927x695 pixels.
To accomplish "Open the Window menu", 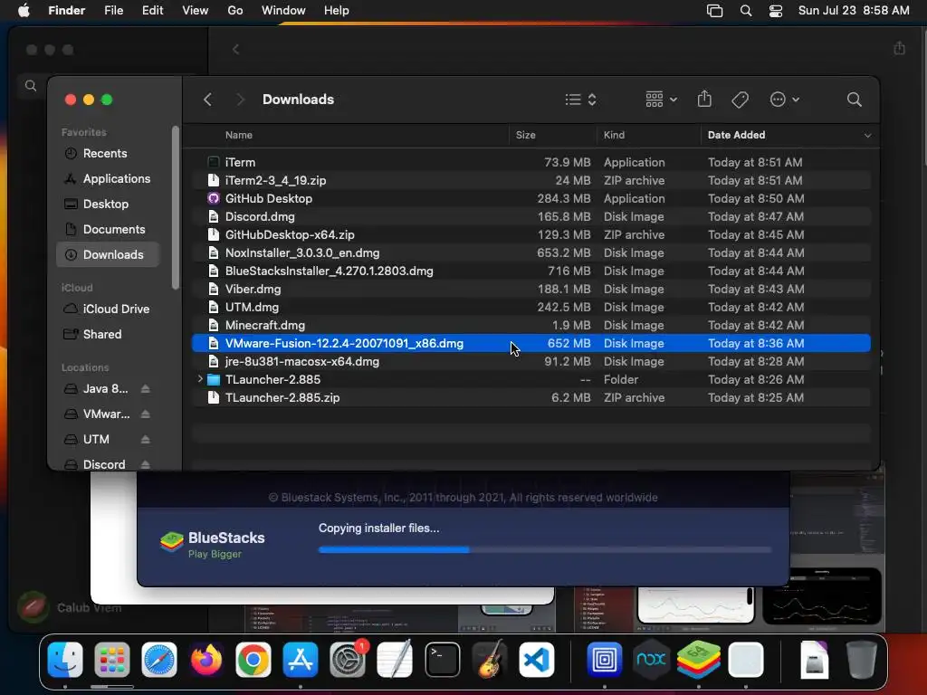I will [x=283, y=11].
